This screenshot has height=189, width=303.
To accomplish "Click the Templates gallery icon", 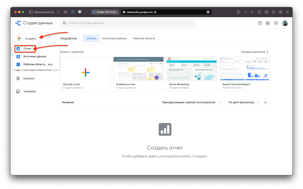I will click(x=18, y=91).
